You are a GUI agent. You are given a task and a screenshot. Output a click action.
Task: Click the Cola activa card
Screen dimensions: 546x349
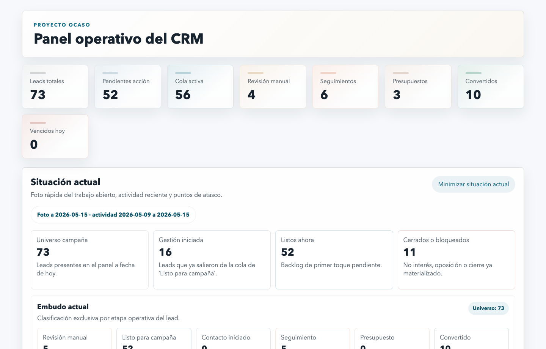pos(200,87)
